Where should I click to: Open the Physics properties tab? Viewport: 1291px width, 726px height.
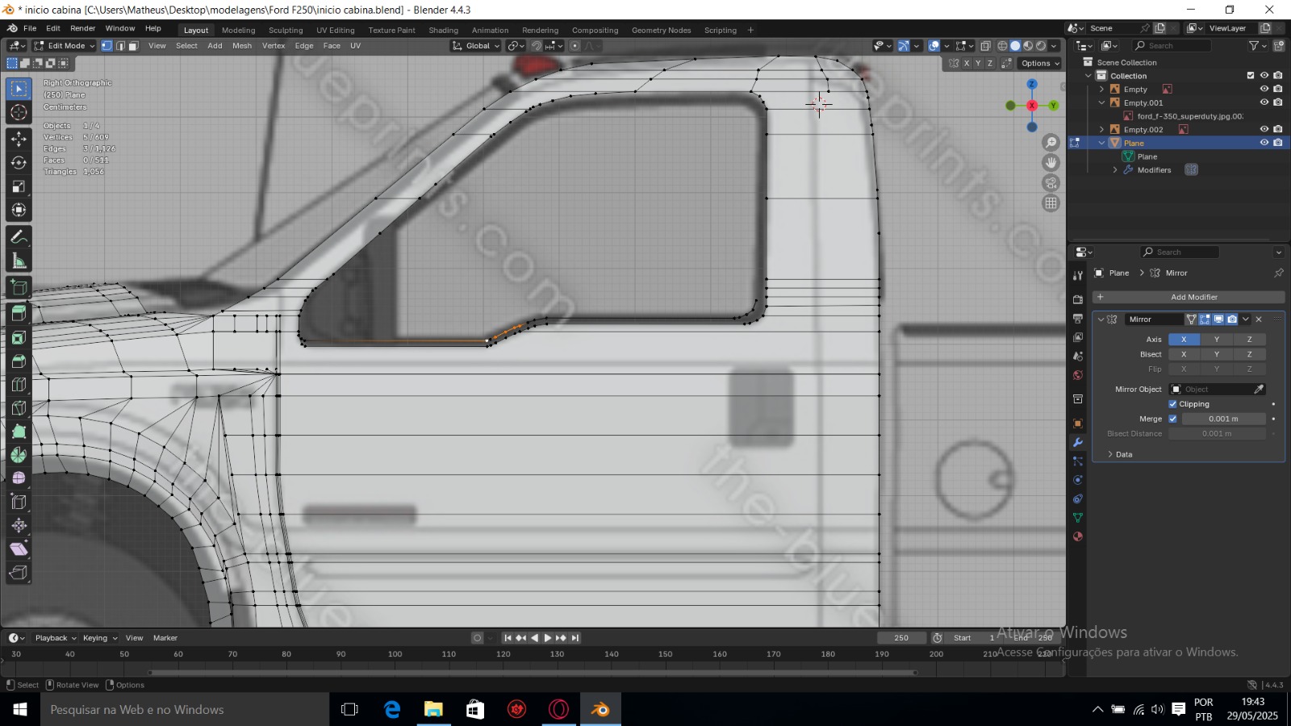(x=1078, y=480)
